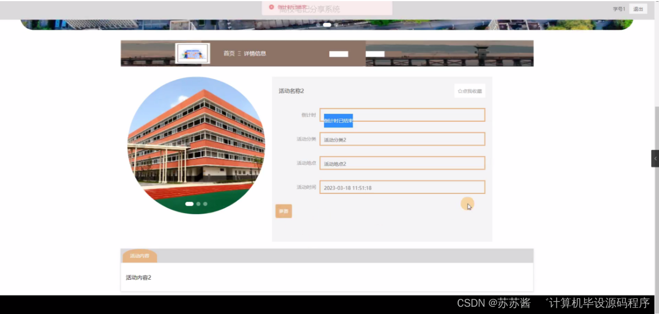
Task: Click the 活动内容2 description text
Action: pos(139,278)
